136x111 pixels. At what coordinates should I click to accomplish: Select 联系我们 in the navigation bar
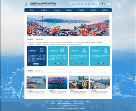[105, 10]
